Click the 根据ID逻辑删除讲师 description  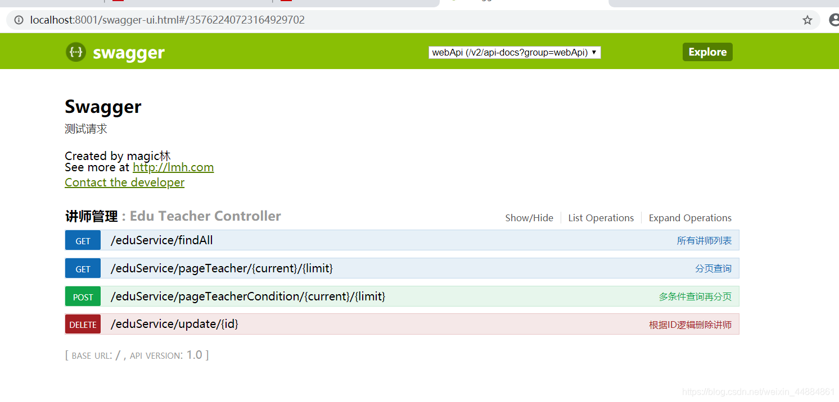691,325
